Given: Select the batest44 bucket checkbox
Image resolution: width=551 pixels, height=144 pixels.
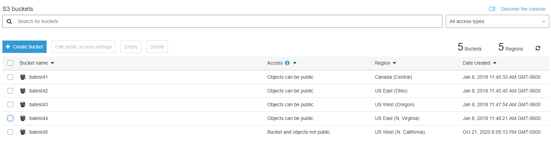Looking at the screenshot, I should [10, 118].
